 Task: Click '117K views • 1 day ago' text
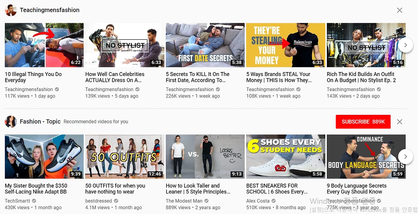[30, 96]
